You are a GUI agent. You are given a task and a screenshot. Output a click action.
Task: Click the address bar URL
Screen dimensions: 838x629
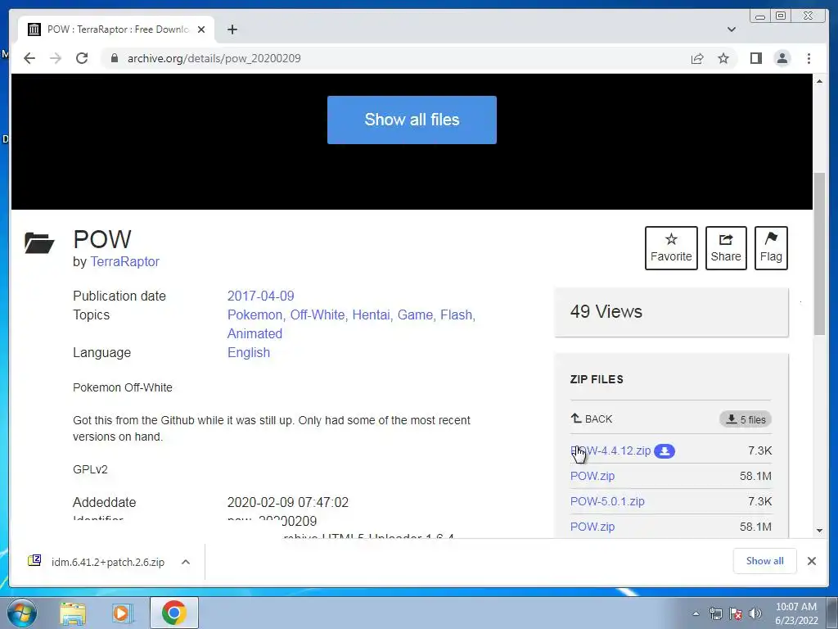pyautogui.click(x=214, y=58)
